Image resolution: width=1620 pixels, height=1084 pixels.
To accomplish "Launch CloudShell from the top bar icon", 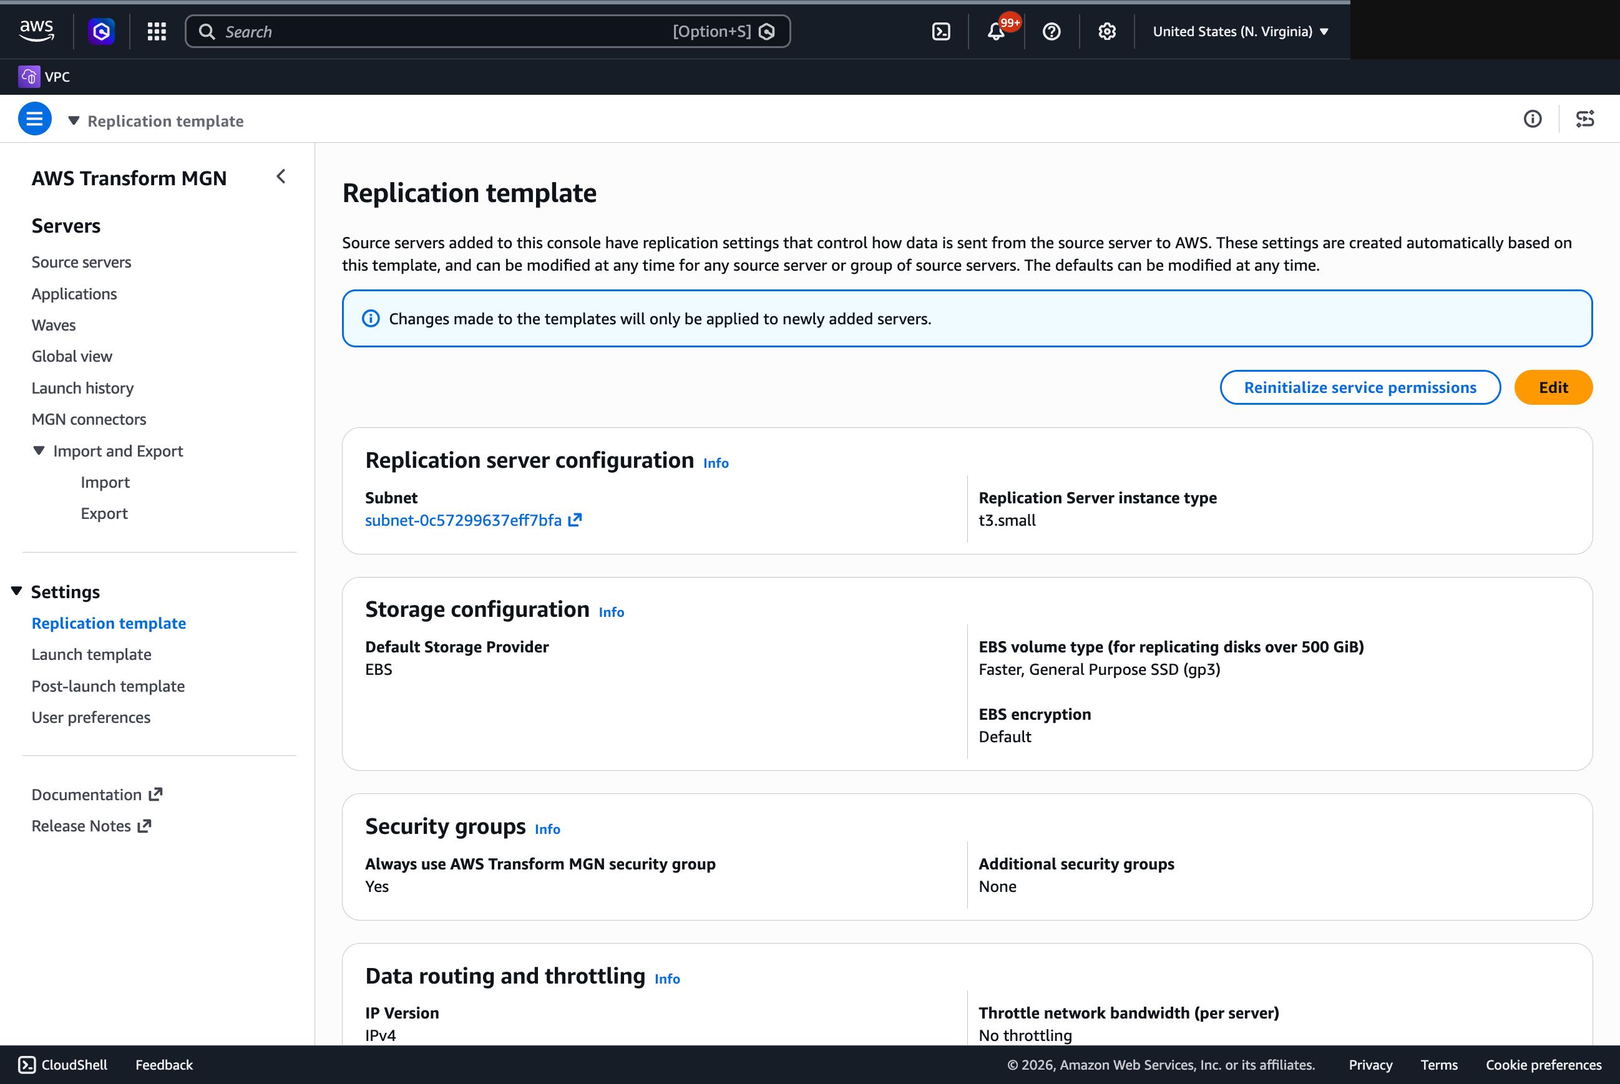I will pyautogui.click(x=940, y=31).
